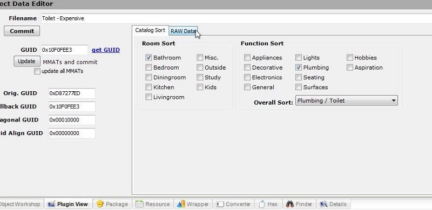Open the Plugin View tab
The height and width of the screenshot is (210, 432).
[x=68, y=204]
